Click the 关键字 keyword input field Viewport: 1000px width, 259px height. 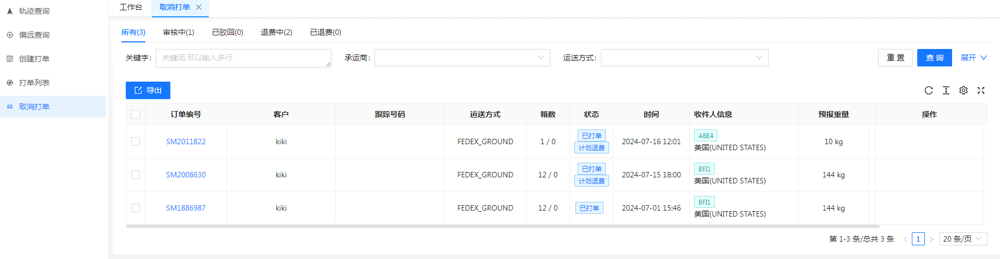[243, 58]
